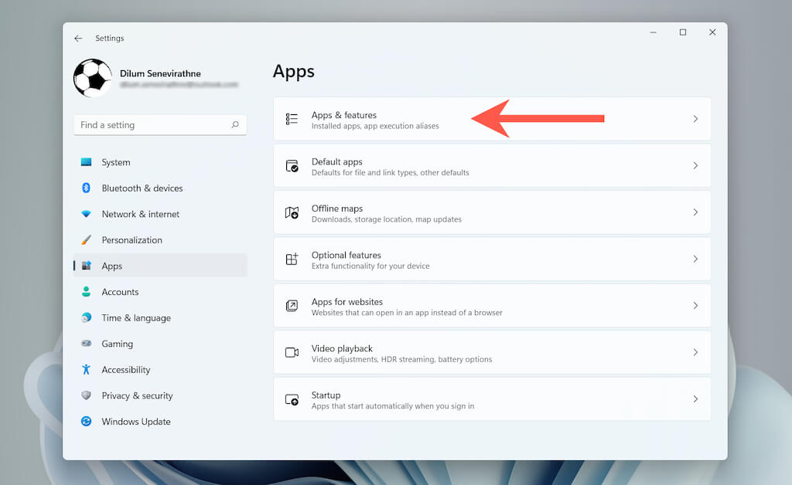Close the Settings window

(x=712, y=32)
